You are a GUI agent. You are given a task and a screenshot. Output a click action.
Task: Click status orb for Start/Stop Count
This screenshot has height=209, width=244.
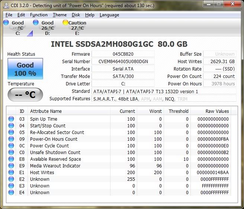[11, 125]
